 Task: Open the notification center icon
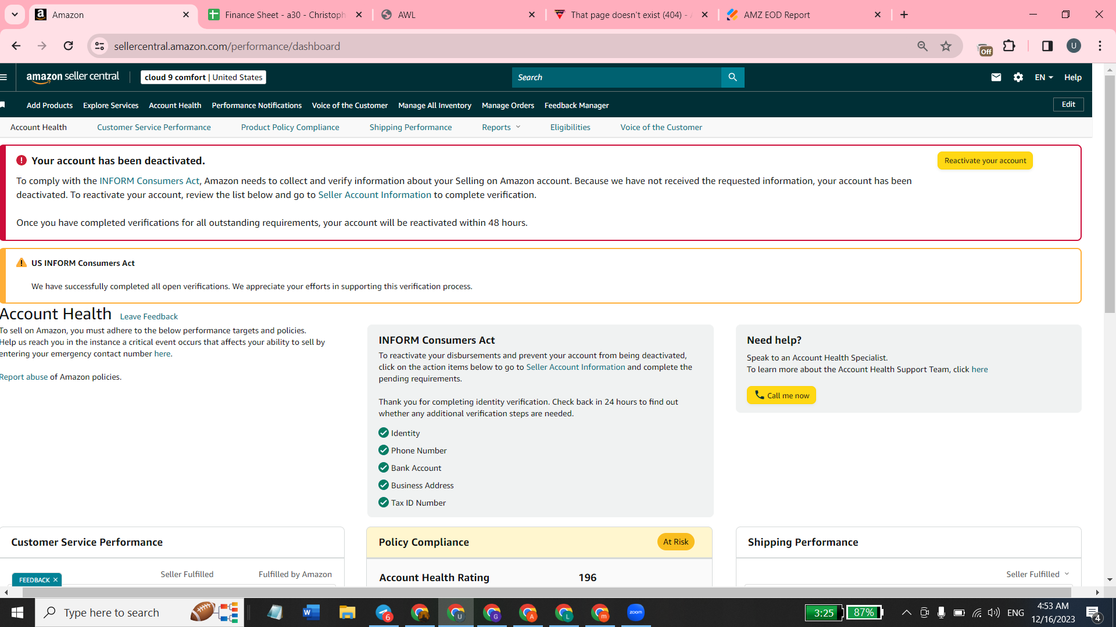click(1093, 613)
